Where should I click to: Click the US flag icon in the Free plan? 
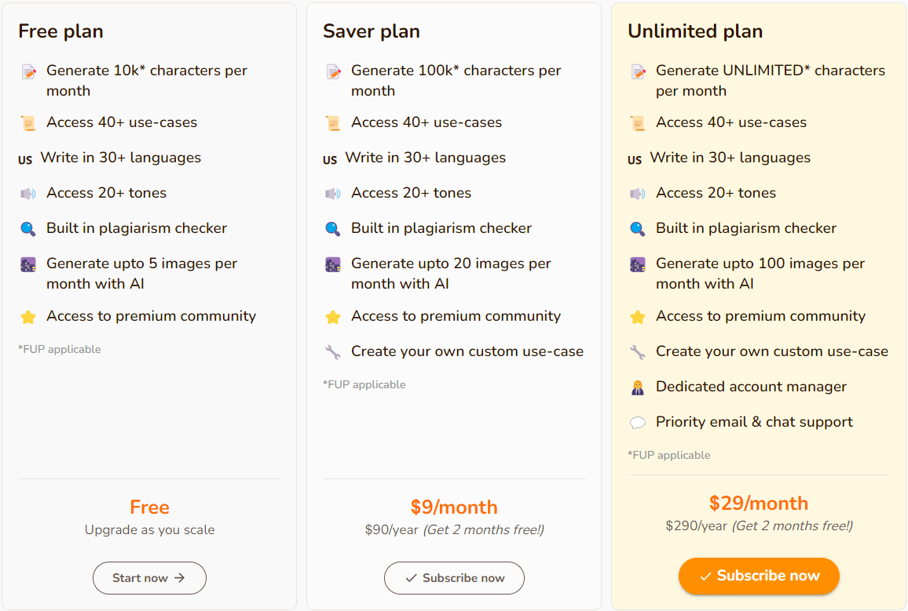tap(25, 160)
